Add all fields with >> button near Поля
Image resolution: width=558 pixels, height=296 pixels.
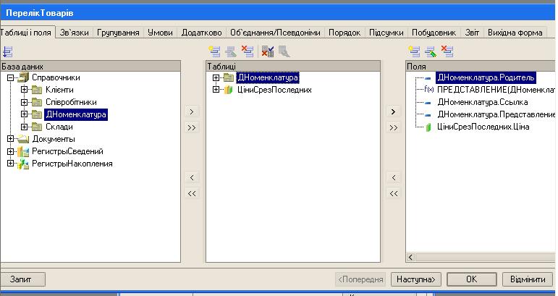coord(393,127)
